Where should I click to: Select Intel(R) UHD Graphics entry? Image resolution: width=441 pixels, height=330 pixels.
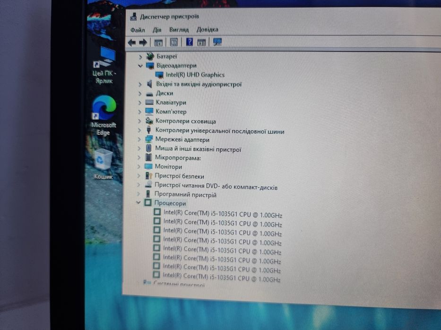click(x=195, y=75)
